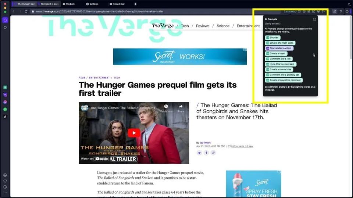Click the Secret Works banner ad

click(180, 56)
